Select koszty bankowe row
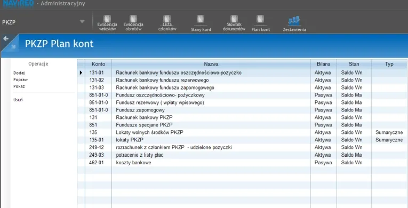408x208 pixels. (243, 163)
